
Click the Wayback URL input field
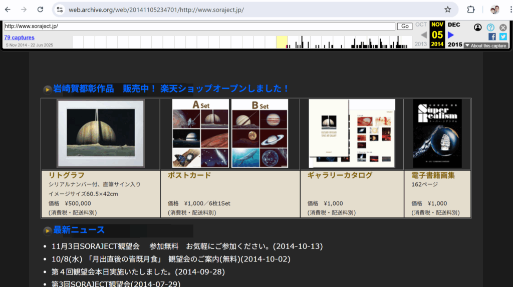(199, 26)
